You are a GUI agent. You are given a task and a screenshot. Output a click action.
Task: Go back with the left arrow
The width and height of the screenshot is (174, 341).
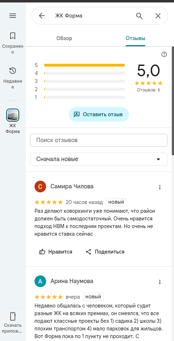coord(42,16)
